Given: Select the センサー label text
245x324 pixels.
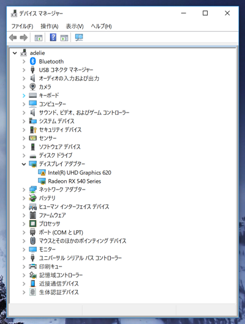Looking at the screenshot, I should click(x=48, y=138).
